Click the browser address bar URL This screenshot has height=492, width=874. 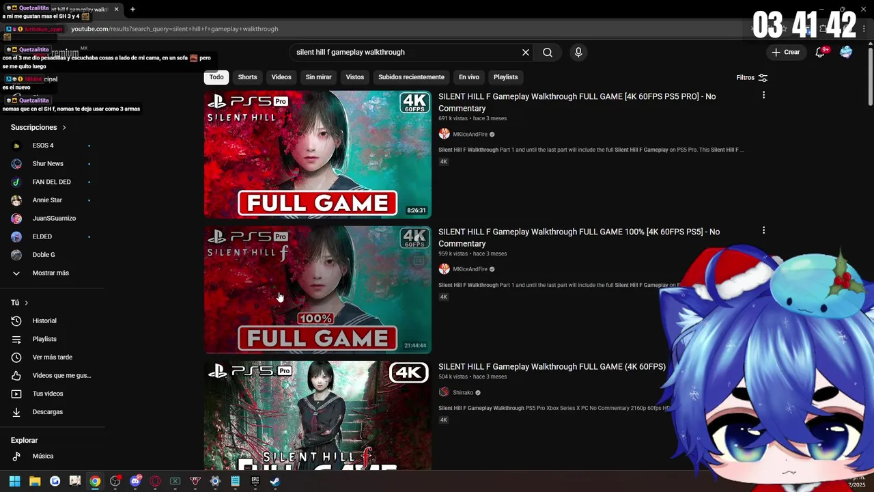coord(175,29)
